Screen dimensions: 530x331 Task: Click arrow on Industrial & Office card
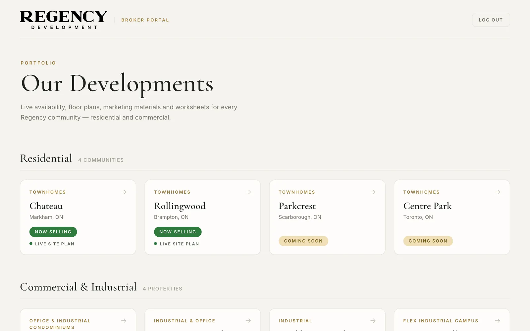coord(248,321)
